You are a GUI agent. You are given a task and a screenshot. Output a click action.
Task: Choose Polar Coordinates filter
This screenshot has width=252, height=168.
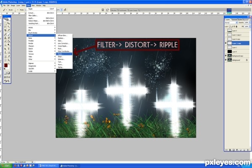[64, 51]
